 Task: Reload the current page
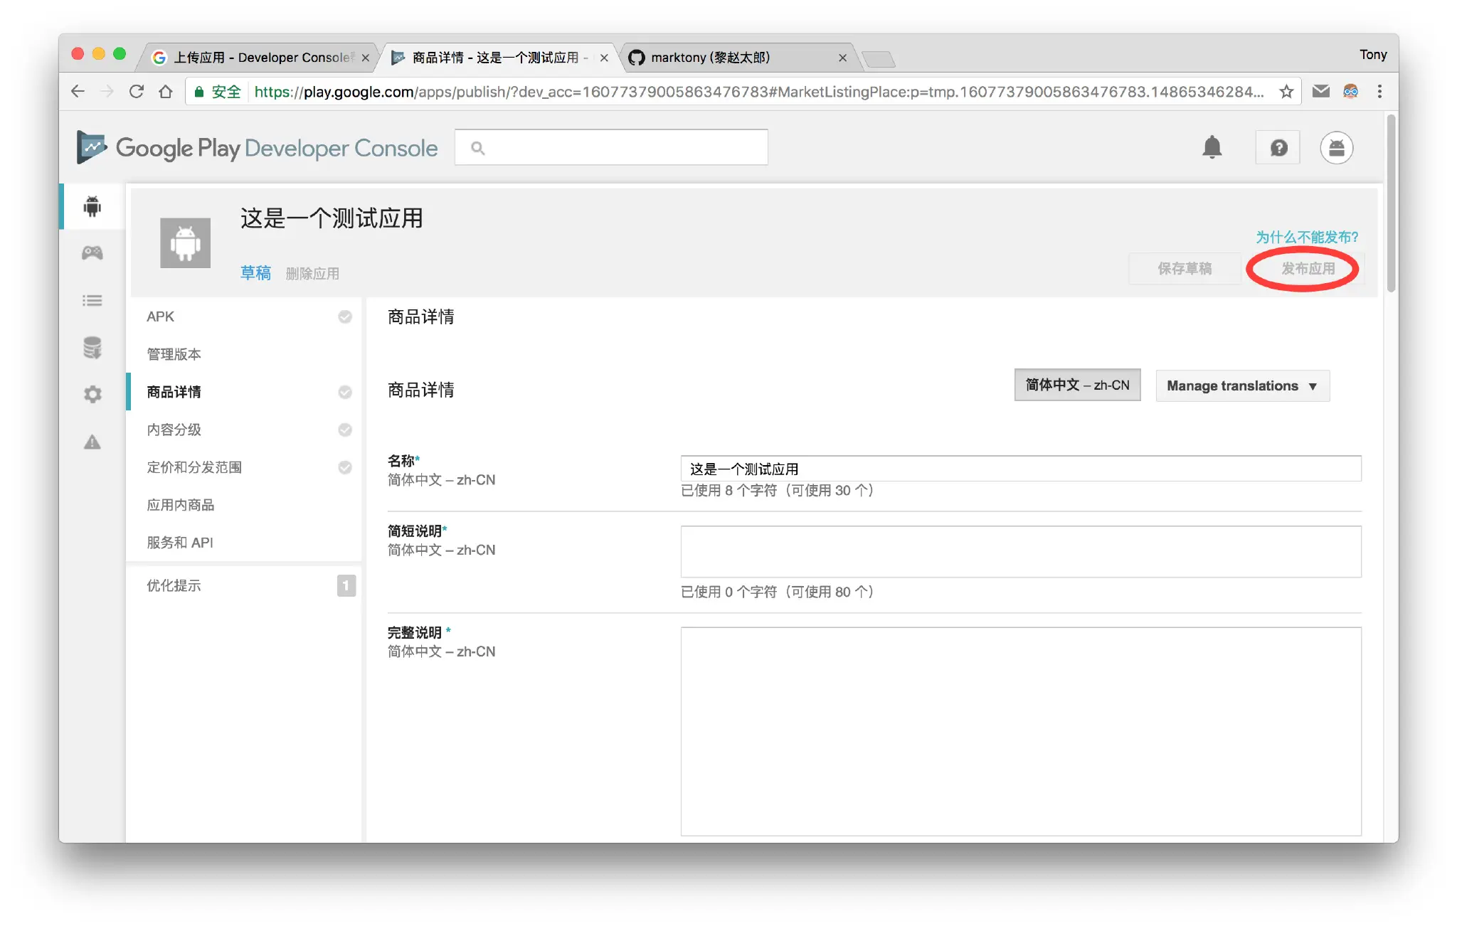(x=137, y=92)
